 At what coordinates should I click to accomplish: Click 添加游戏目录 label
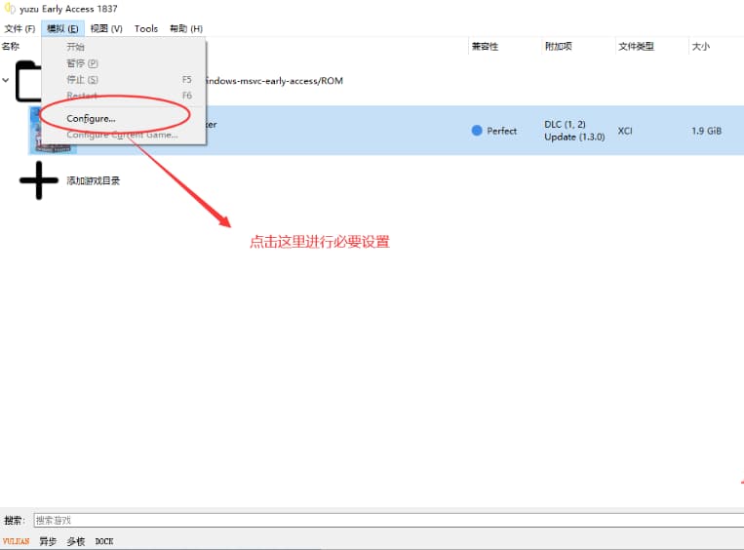click(93, 180)
